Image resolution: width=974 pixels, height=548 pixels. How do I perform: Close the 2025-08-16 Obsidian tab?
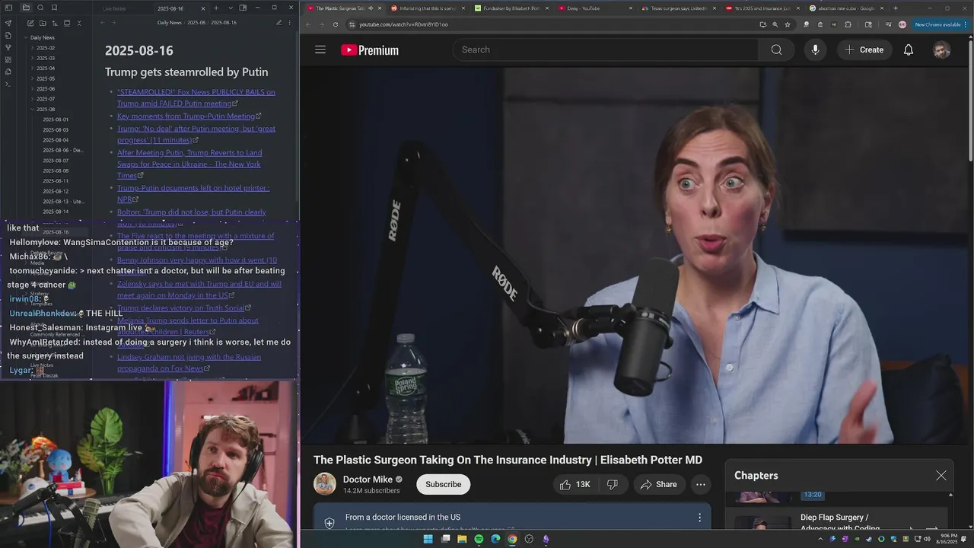tap(203, 8)
